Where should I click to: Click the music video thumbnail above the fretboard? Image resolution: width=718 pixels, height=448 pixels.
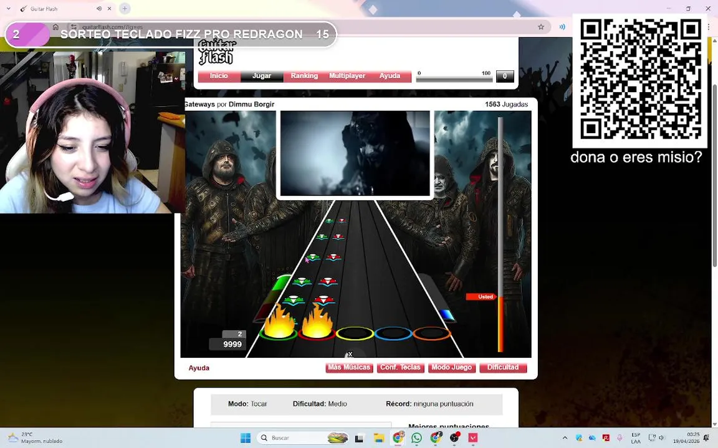(355, 154)
